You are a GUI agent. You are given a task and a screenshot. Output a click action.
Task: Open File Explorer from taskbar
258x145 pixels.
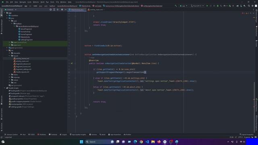tap(153, 142)
